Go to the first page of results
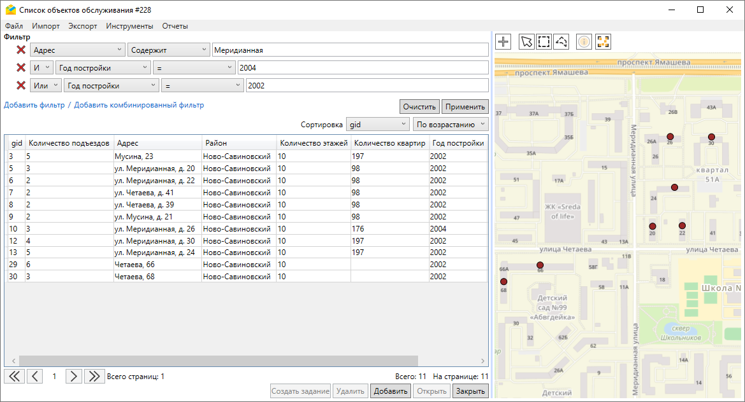The image size is (745, 402). (14, 376)
